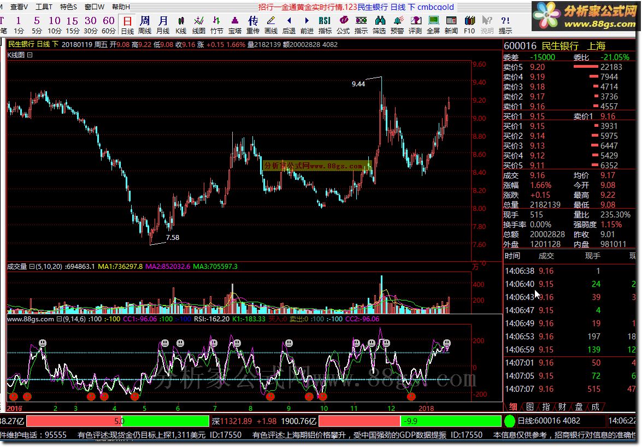Click the 买价5 9.11 quote row
The image size is (642, 447).
[569, 166]
